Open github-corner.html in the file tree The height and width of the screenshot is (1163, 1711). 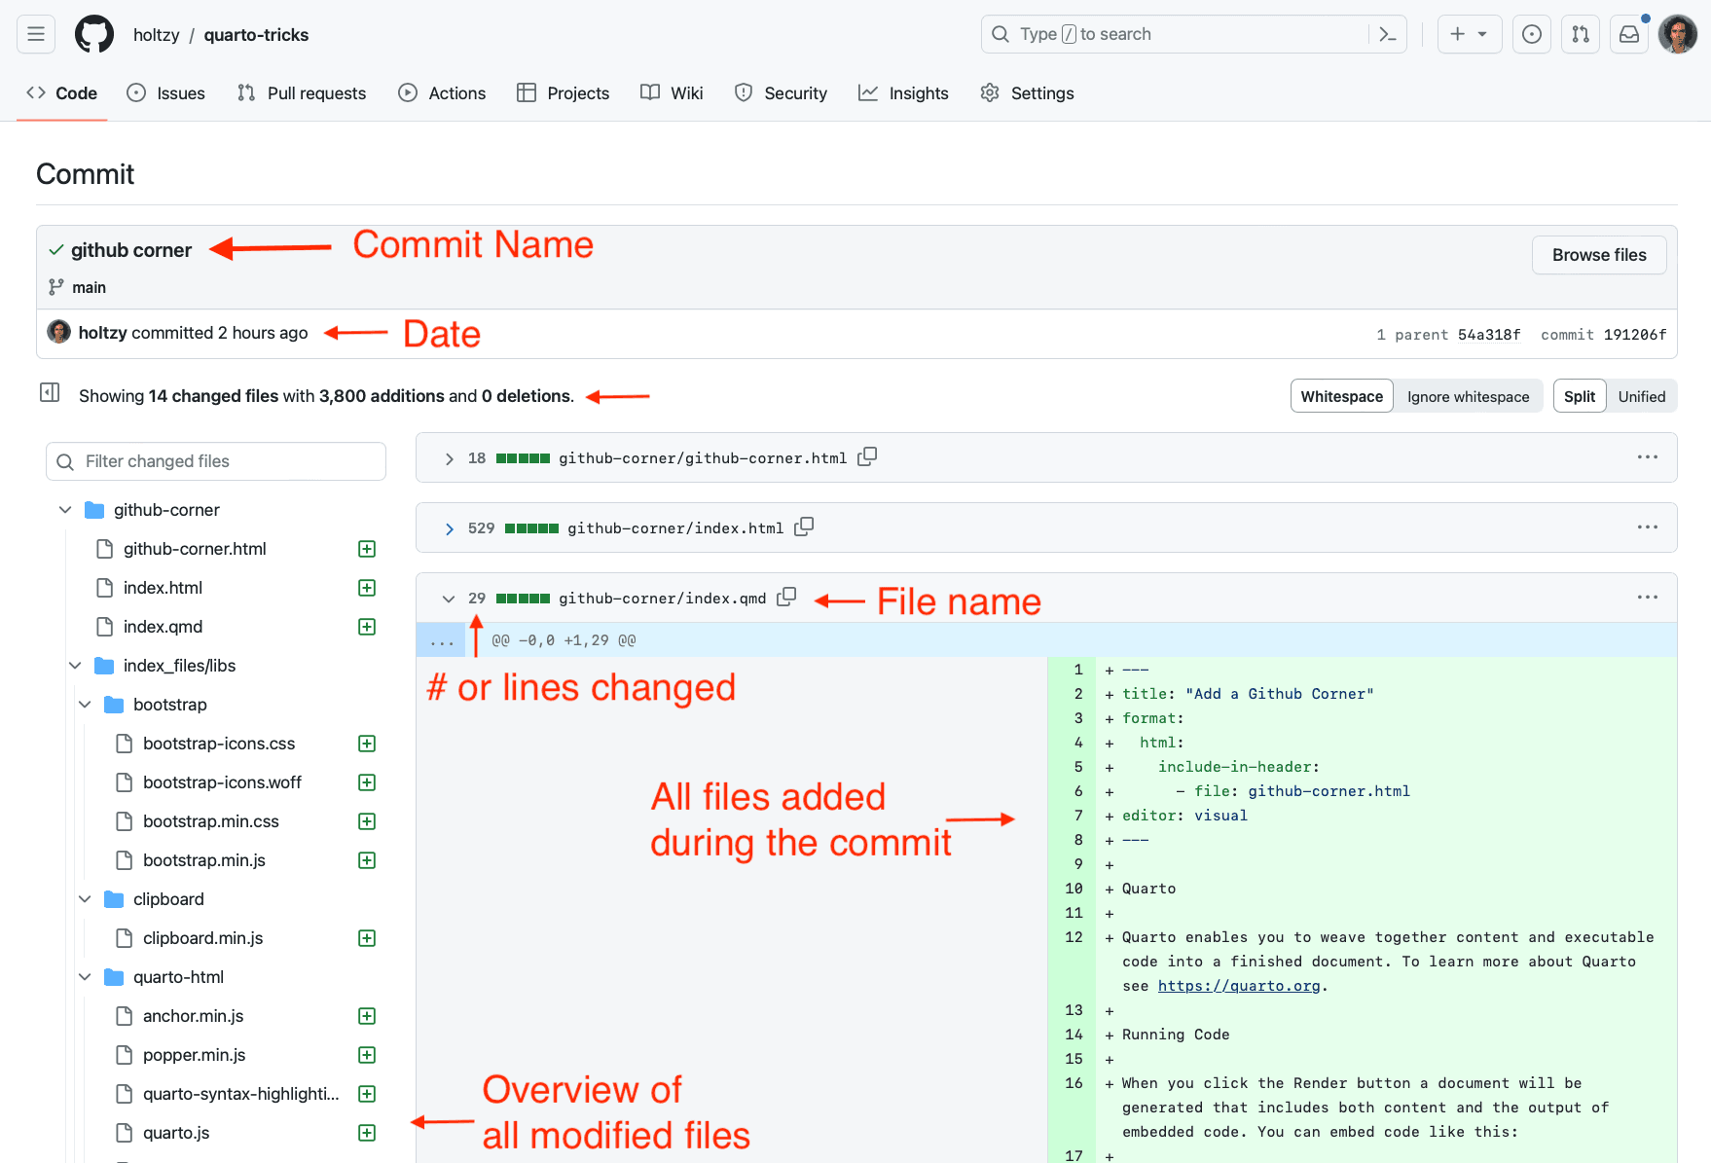pos(195,549)
